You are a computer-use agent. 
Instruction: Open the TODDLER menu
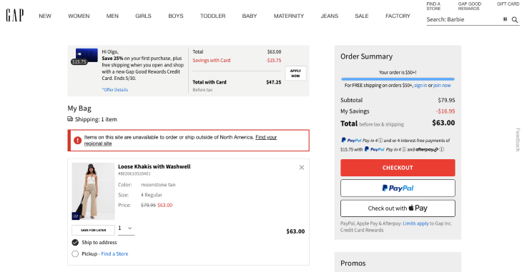212,16
